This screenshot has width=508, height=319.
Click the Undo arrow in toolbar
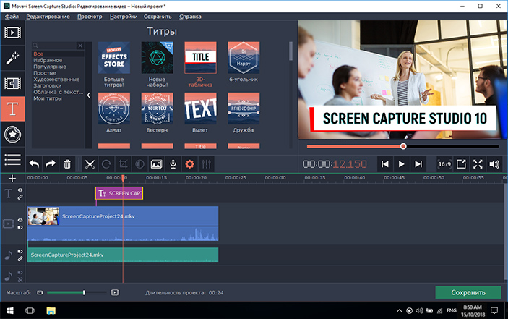tap(34, 164)
